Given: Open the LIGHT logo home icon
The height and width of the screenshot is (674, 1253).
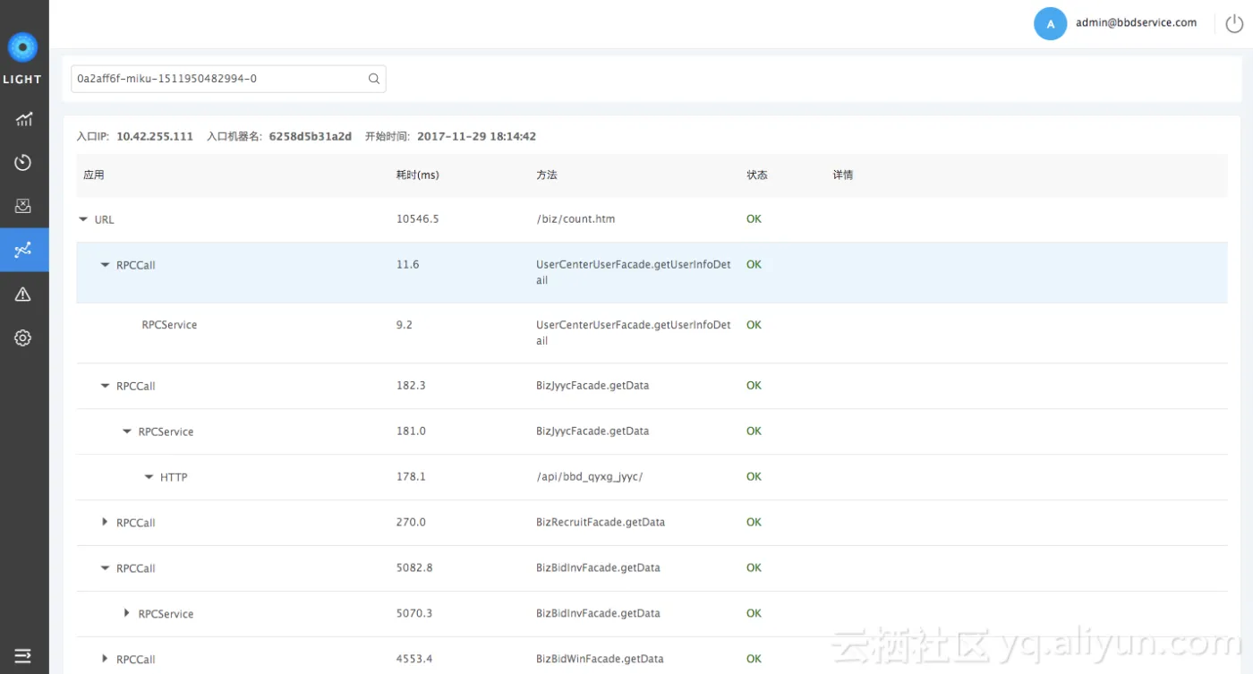Looking at the screenshot, I should tap(22, 48).
